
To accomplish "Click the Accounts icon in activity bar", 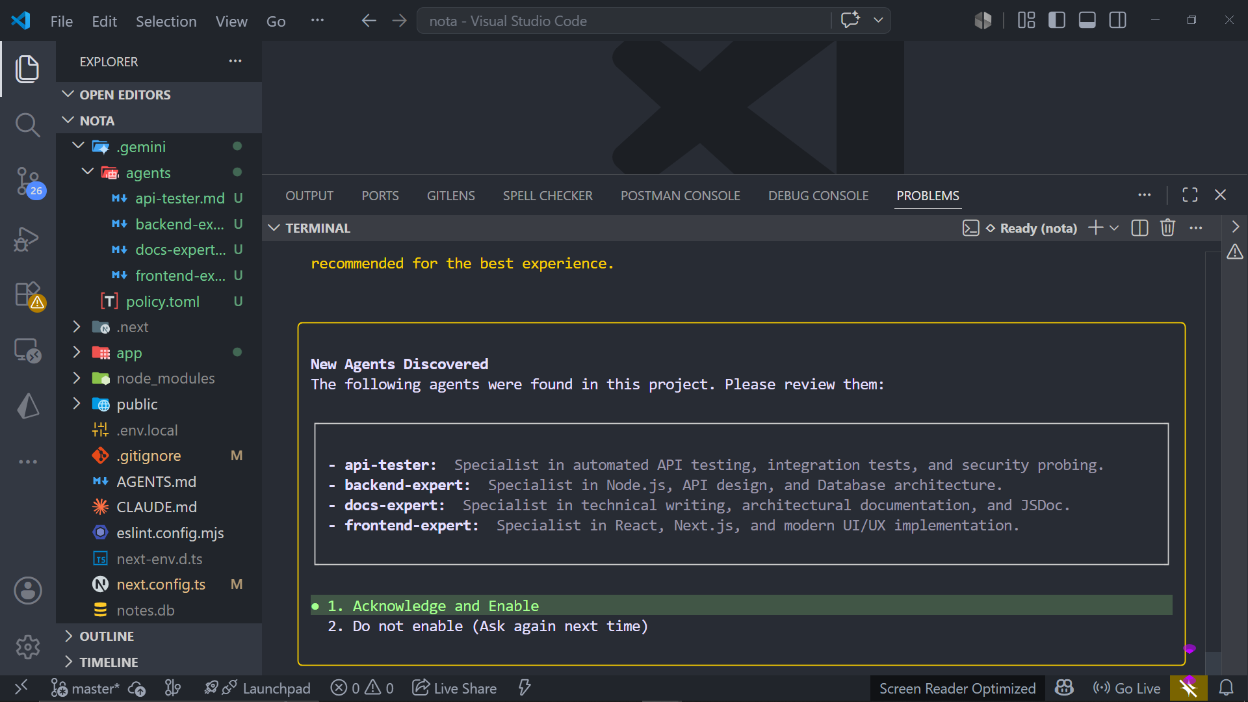I will point(27,591).
